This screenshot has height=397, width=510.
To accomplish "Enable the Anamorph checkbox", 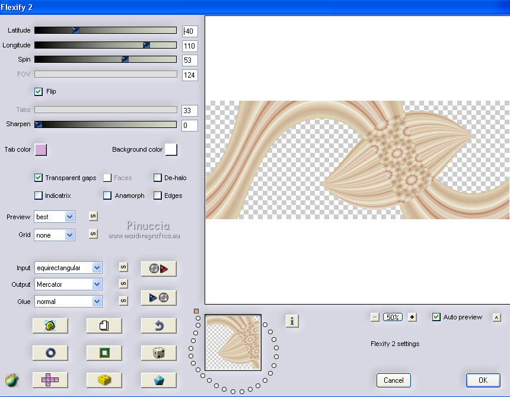I will coord(107,196).
